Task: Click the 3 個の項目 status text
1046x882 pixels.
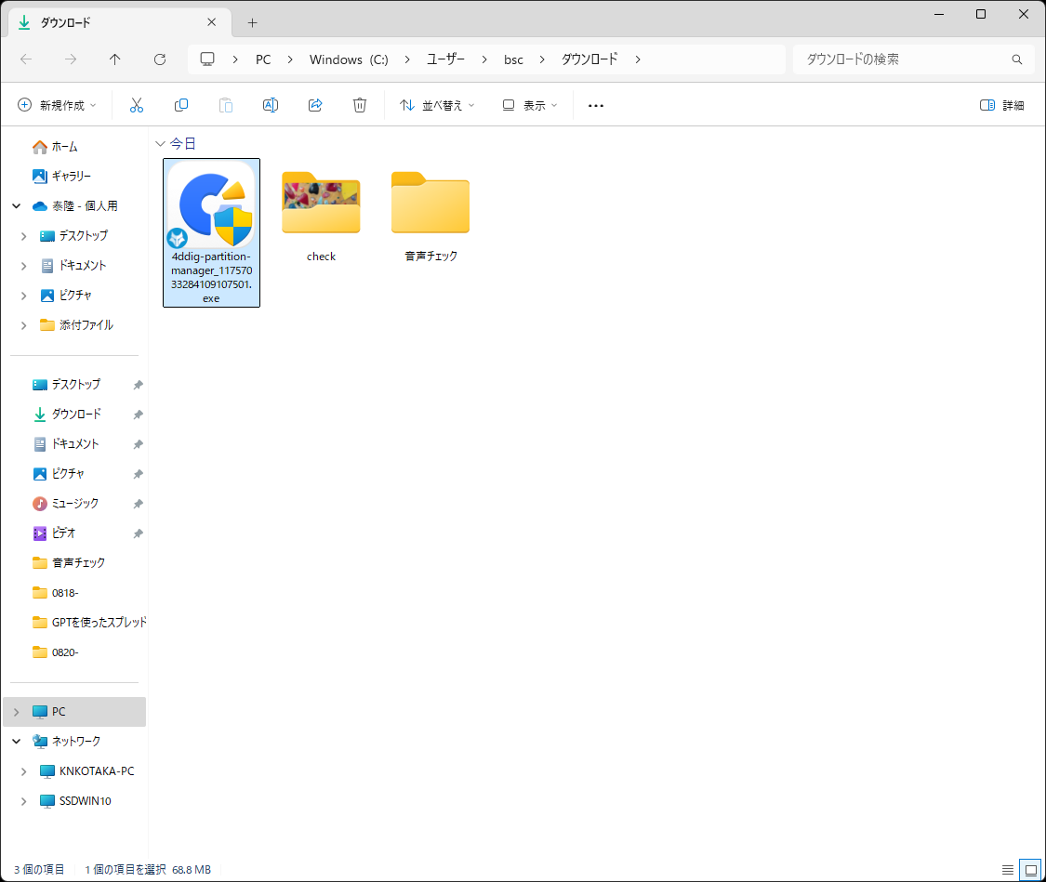Action: coord(39,869)
